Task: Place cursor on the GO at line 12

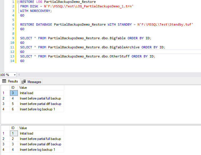Action: pos(22,52)
